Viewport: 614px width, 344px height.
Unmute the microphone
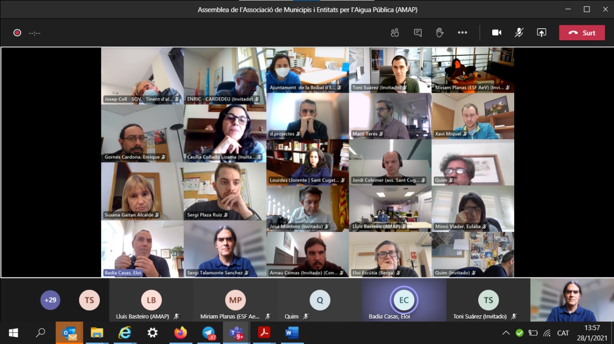(519, 33)
